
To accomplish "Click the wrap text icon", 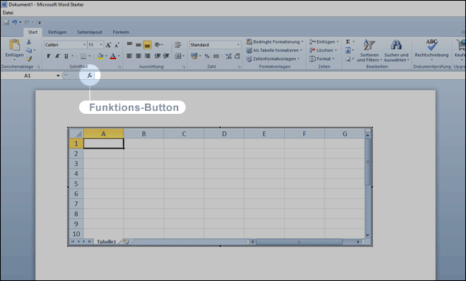I will click(178, 45).
